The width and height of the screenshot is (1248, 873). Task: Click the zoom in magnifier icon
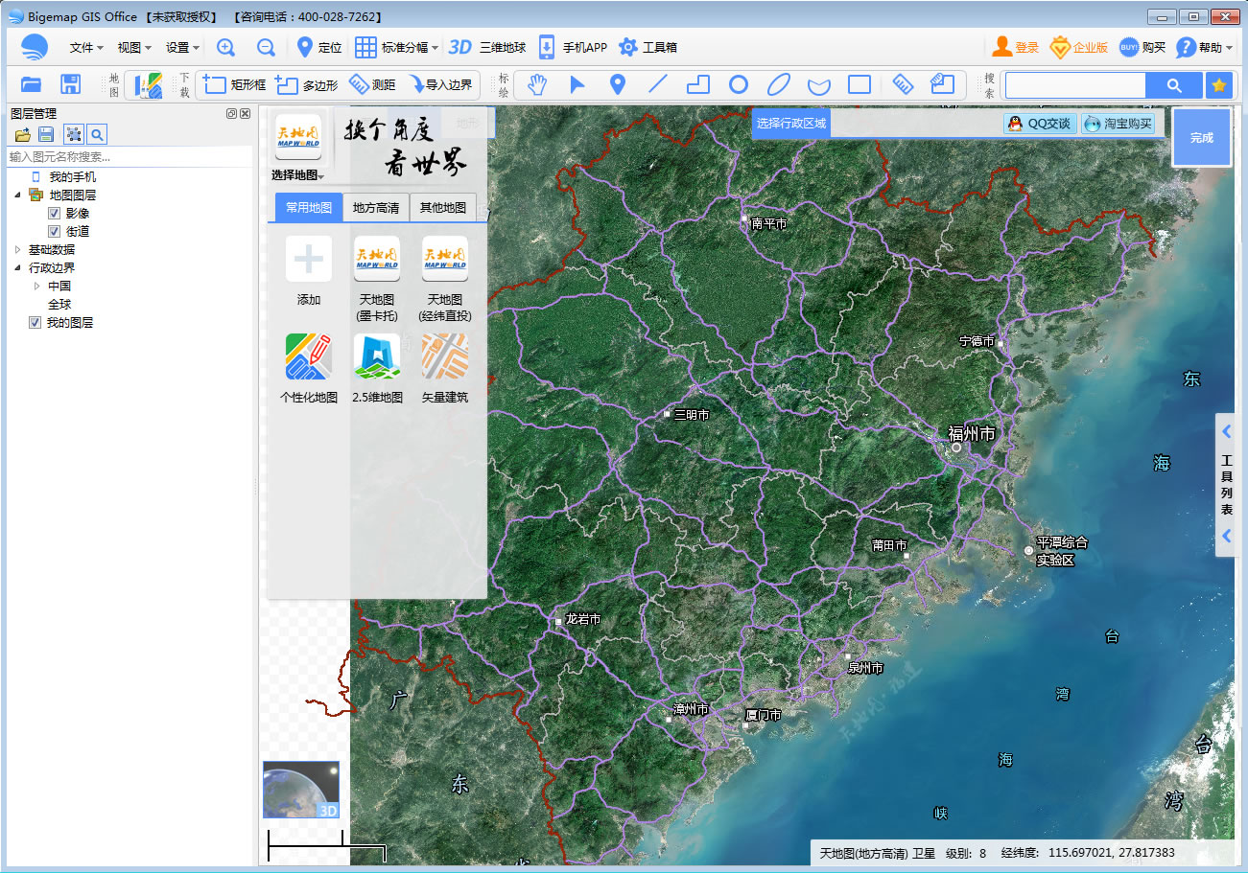tap(225, 48)
